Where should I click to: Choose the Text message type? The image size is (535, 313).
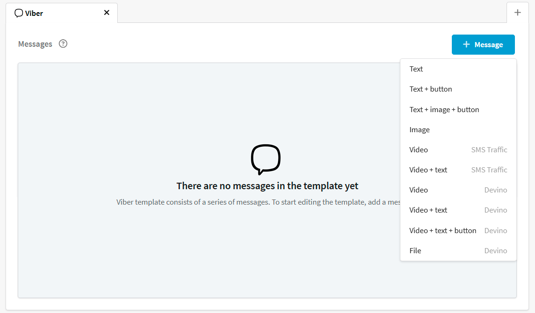tap(458, 69)
